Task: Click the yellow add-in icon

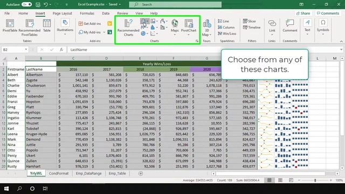Action: coord(109,24)
